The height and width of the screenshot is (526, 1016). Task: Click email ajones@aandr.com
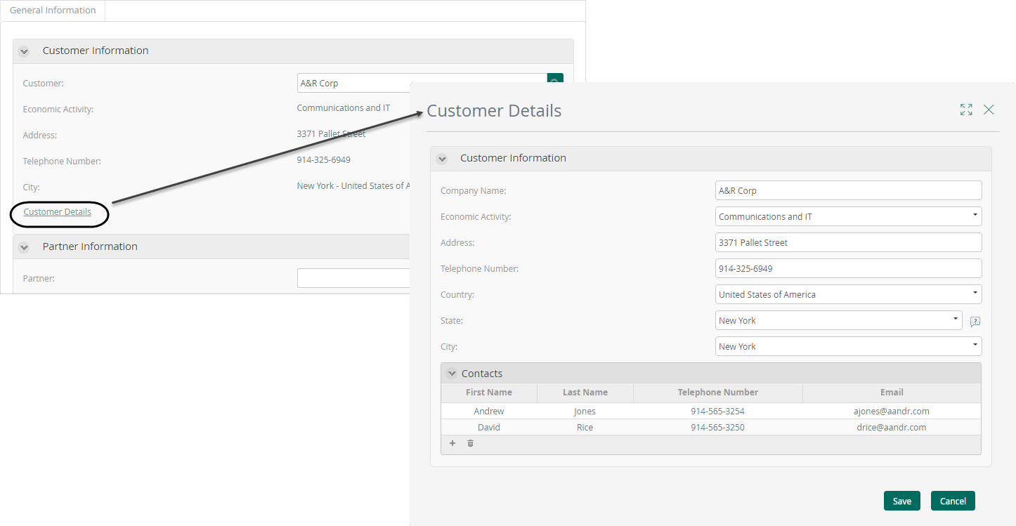tap(892, 411)
